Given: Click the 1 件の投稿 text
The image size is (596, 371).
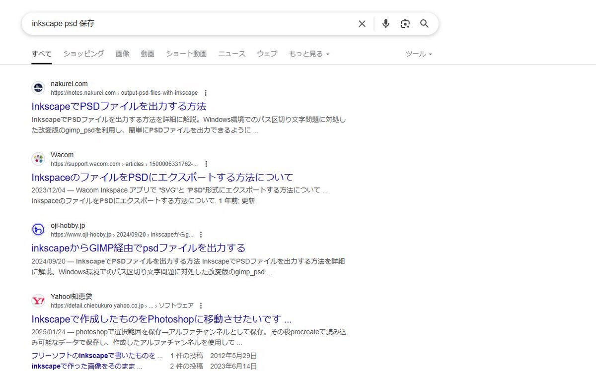Looking at the screenshot, I should click(x=186, y=356).
